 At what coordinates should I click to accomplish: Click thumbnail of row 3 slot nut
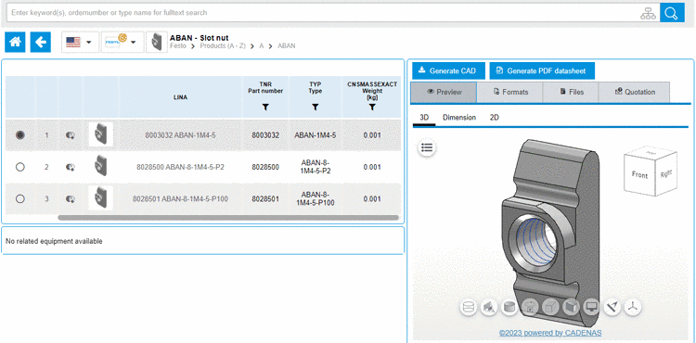pyautogui.click(x=101, y=198)
